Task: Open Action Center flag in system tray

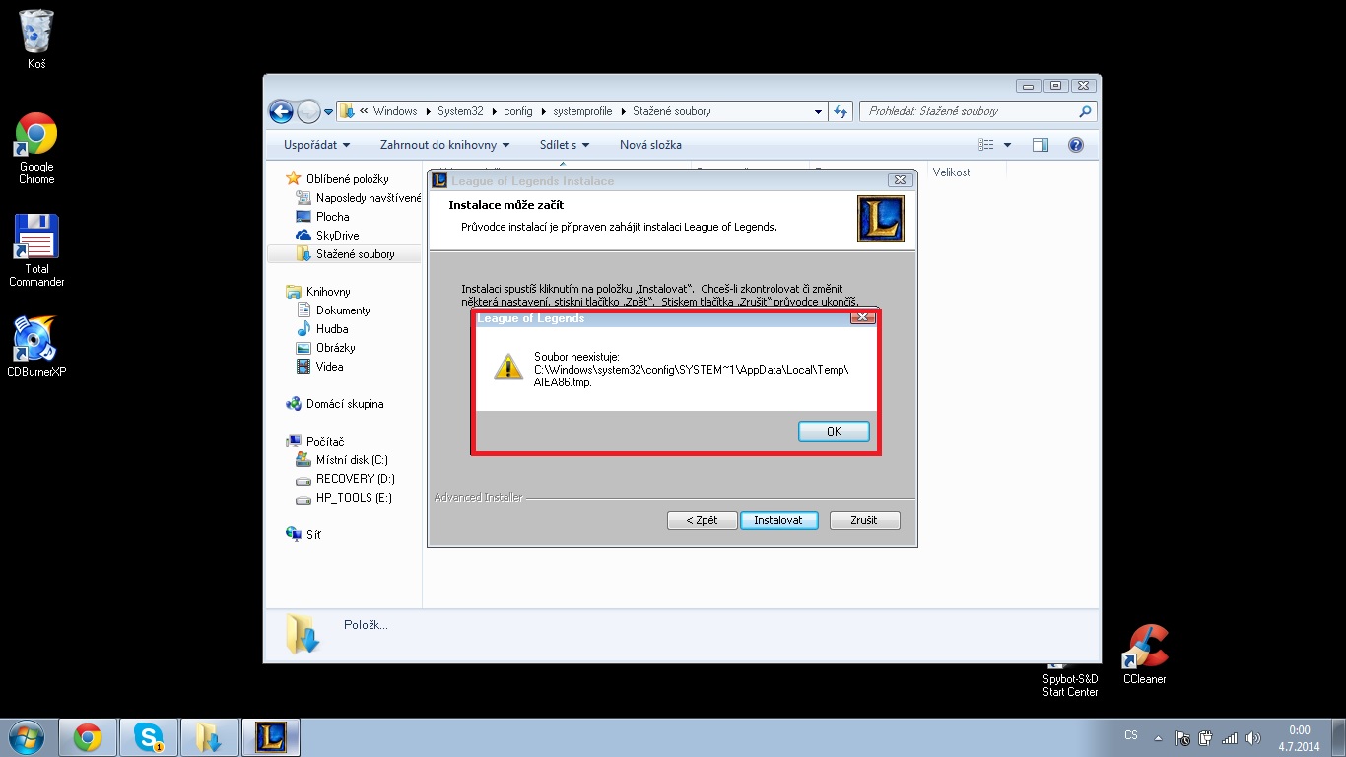Action: pos(1180,738)
